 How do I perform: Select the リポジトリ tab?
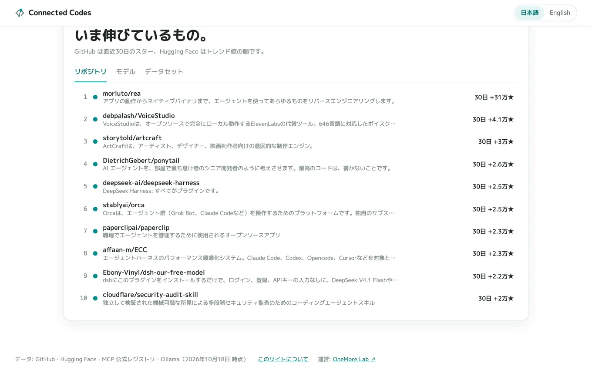coord(91,72)
